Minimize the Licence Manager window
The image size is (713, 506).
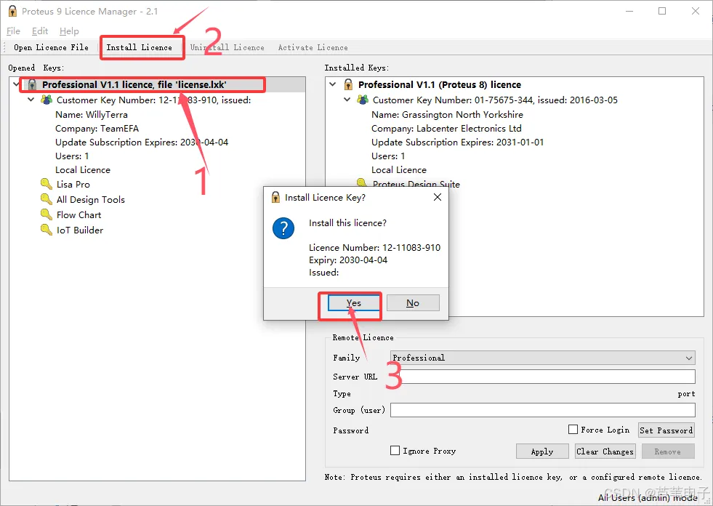(629, 11)
